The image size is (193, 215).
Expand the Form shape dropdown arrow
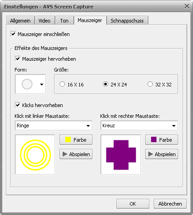[x=41, y=85]
